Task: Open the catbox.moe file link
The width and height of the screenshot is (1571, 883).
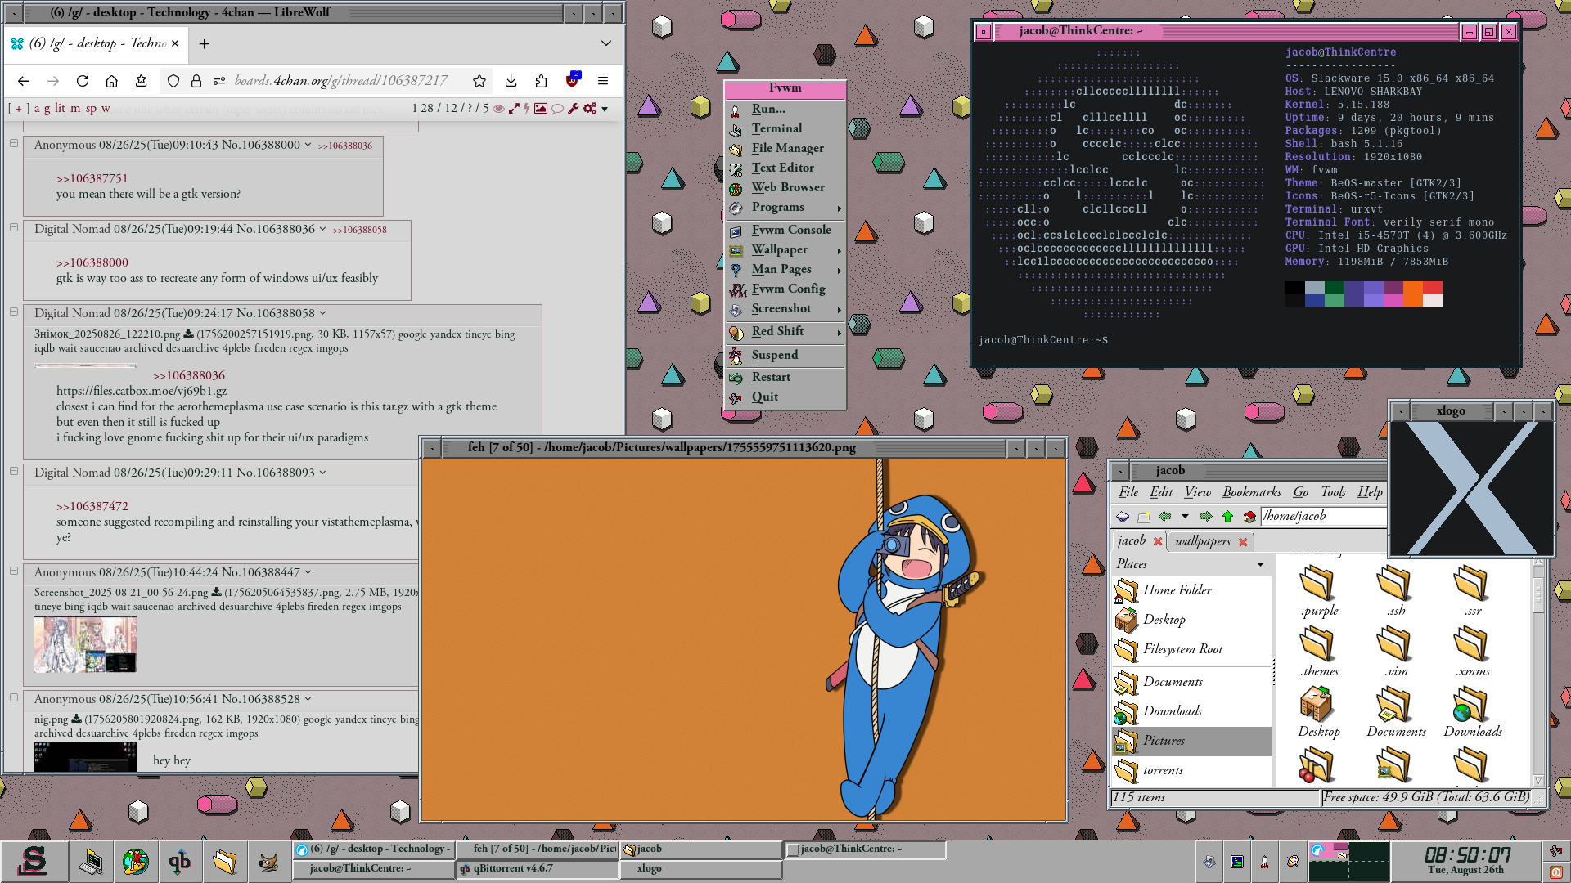Action: [142, 391]
